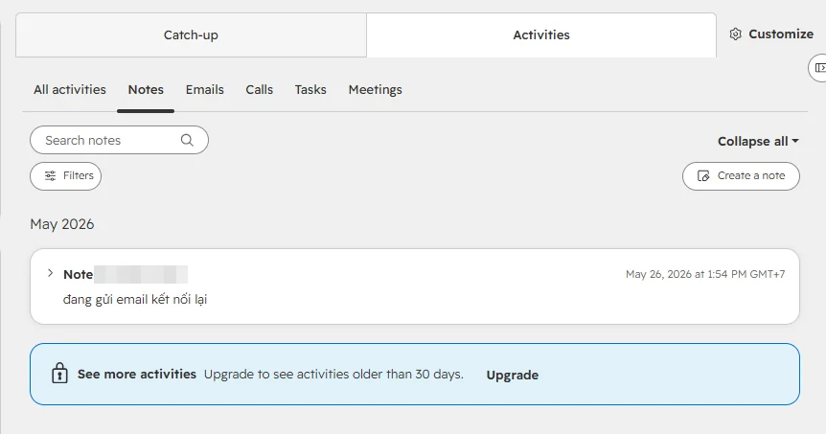Show All activities tab

pyautogui.click(x=70, y=89)
